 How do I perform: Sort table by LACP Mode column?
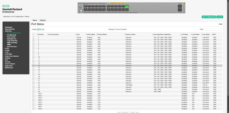(196, 34)
